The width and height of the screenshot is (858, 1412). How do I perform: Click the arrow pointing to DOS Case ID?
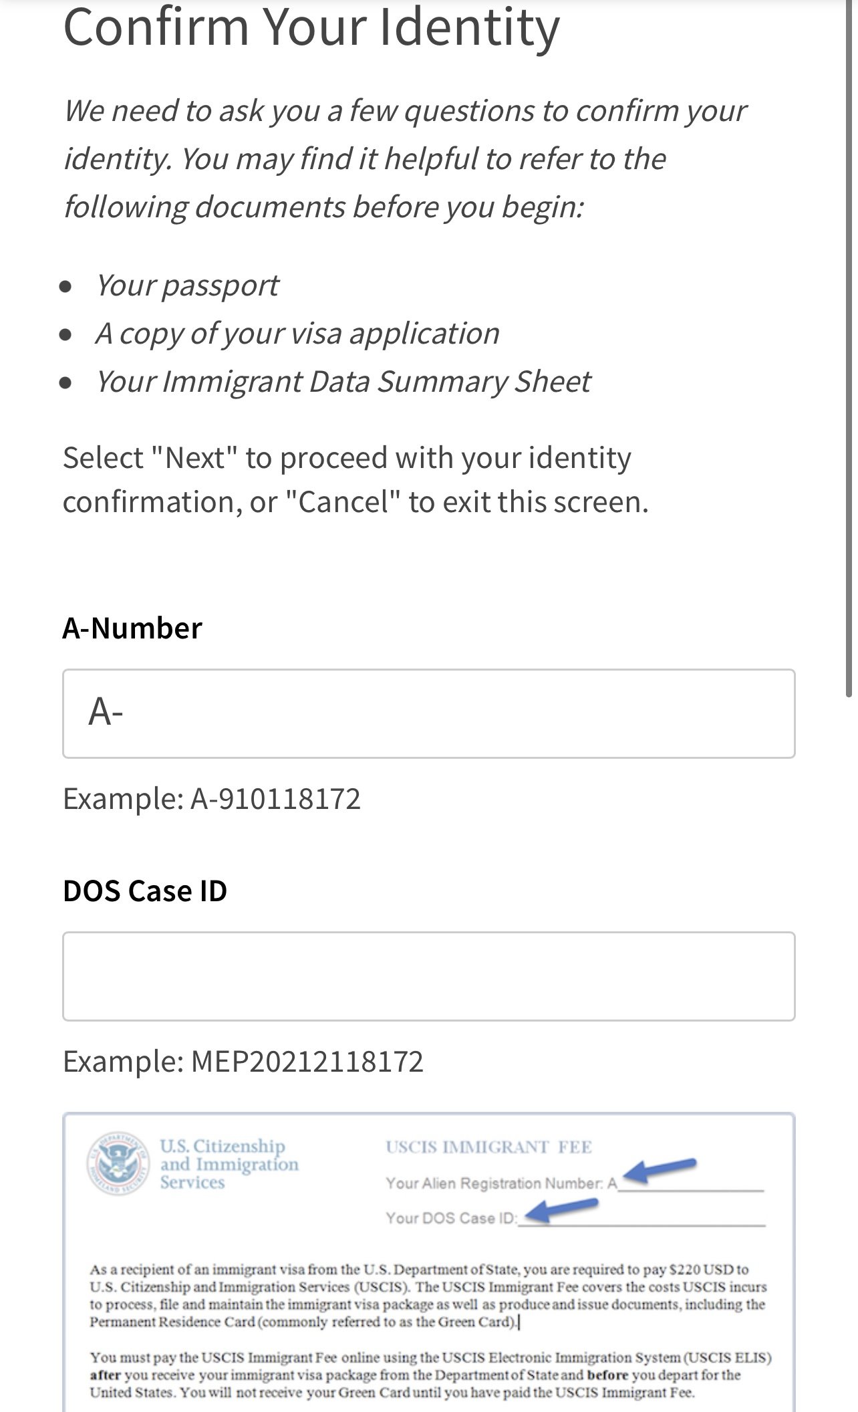pyautogui.click(x=565, y=1208)
